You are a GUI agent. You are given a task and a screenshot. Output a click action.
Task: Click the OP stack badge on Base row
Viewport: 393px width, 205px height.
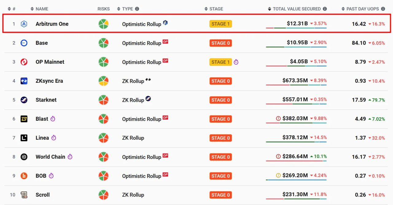tap(165, 41)
